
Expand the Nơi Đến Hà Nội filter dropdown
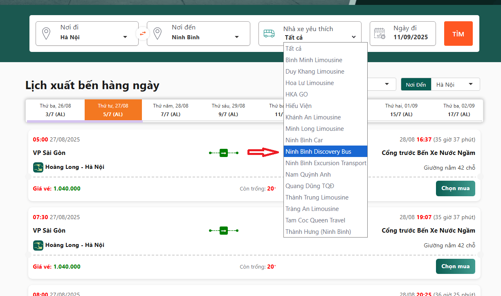point(455,85)
